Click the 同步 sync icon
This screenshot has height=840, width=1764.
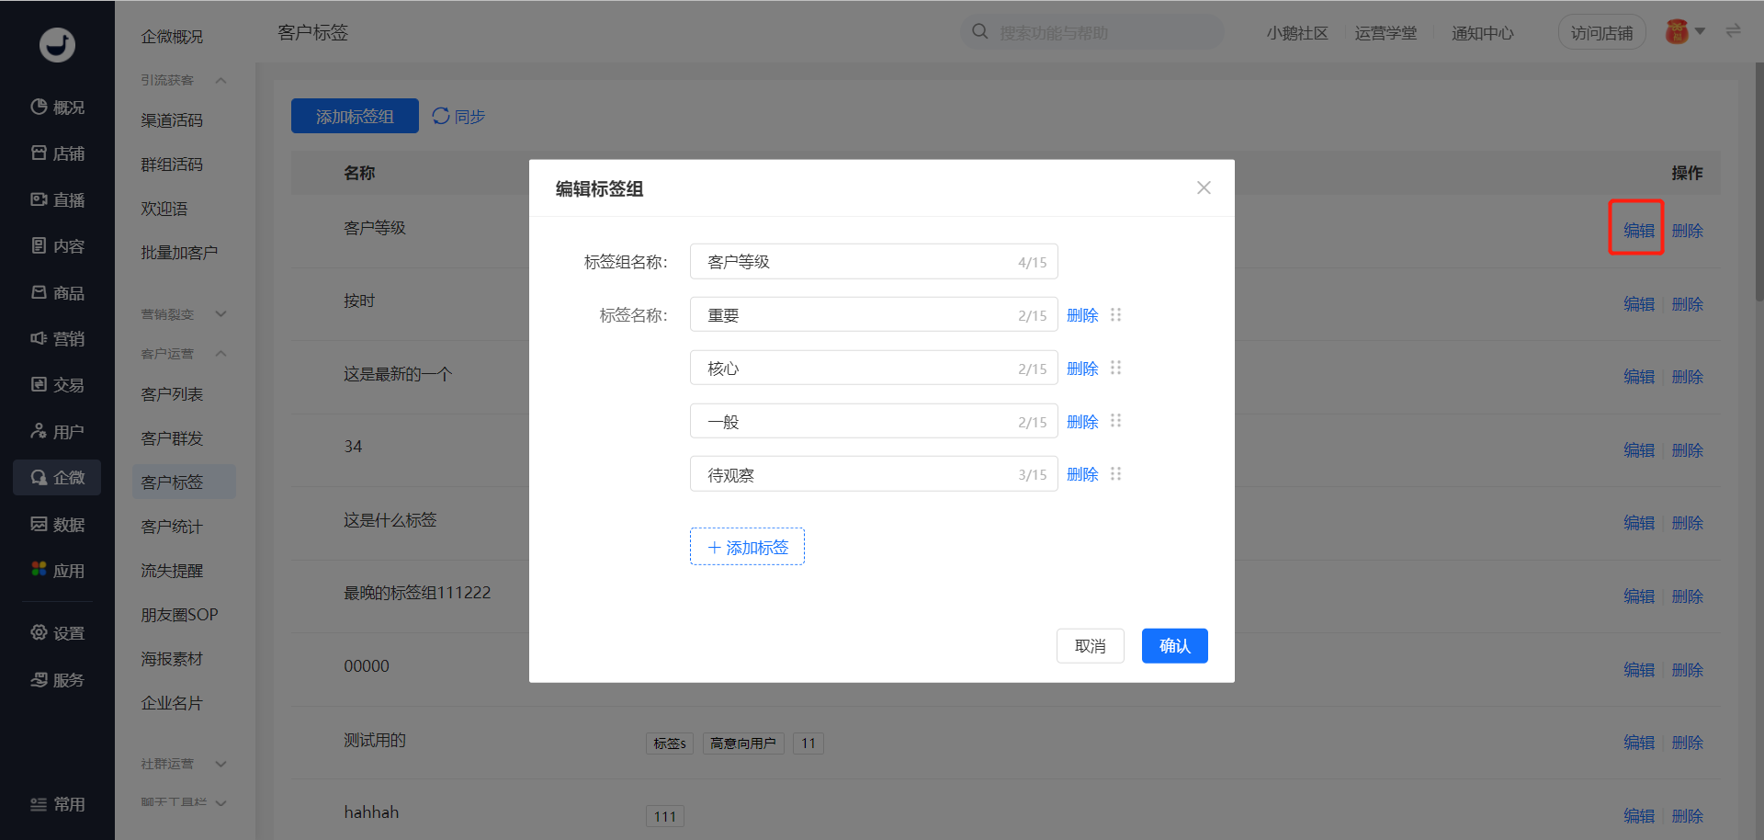click(x=441, y=116)
